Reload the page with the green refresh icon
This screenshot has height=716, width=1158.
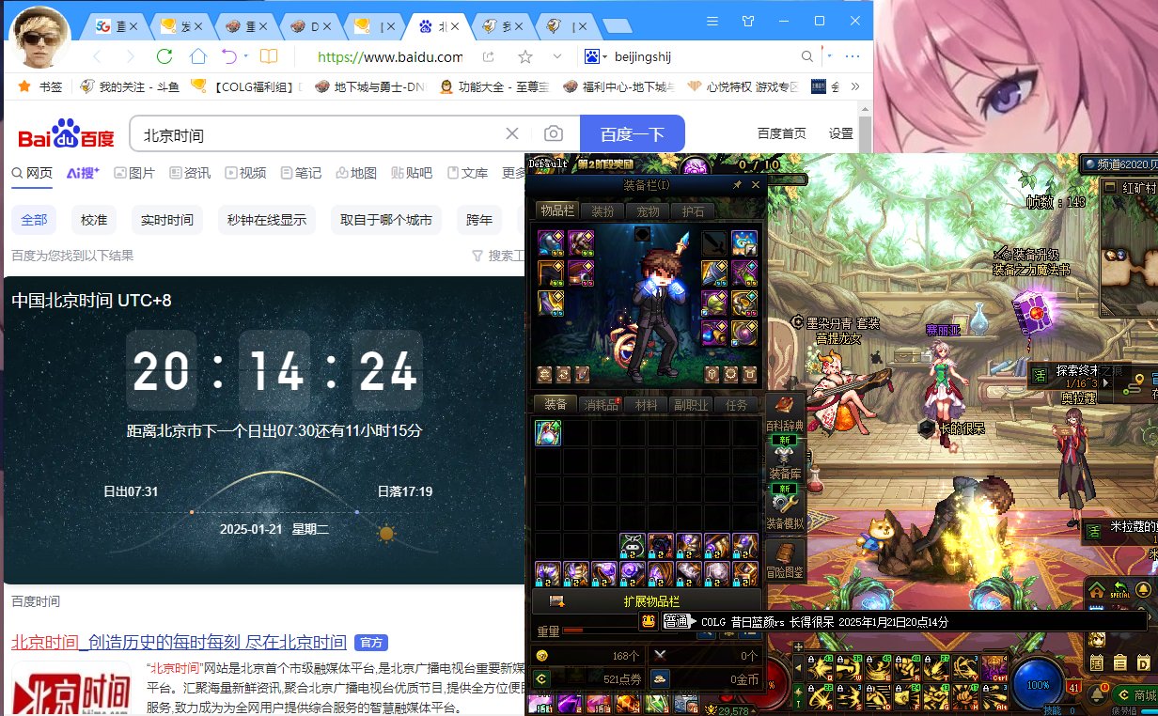164,56
